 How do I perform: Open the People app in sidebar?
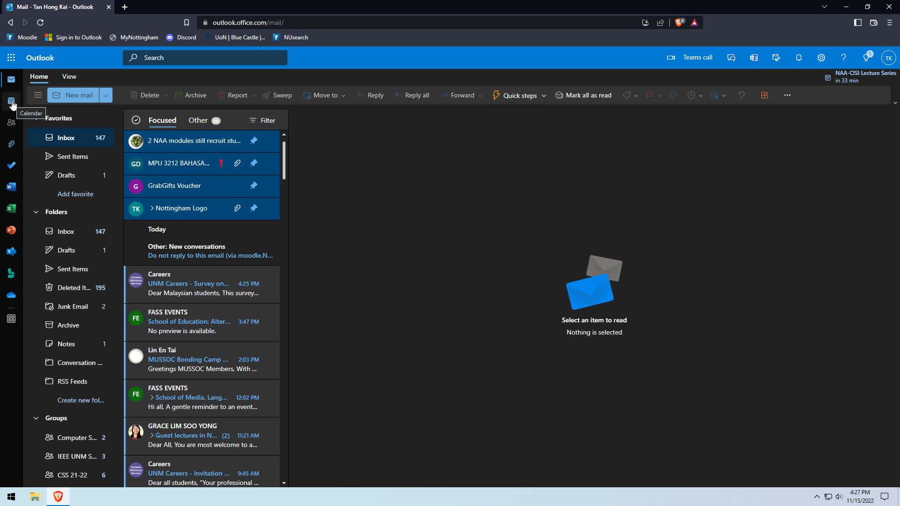11,123
